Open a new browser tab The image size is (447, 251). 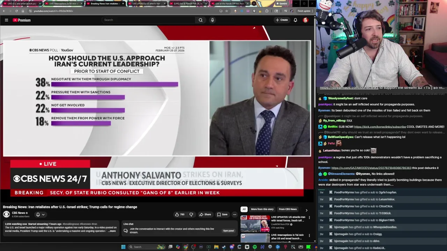click(x=254, y=3)
